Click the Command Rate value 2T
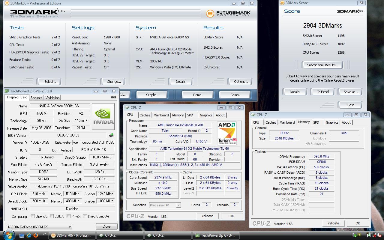The image size is (384, 240). [321, 194]
